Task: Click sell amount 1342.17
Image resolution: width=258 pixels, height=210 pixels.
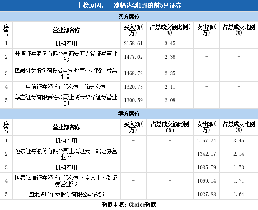Action: pyautogui.click(x=206, y=154)
